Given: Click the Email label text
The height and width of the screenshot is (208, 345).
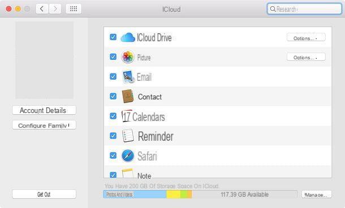Looking at the screenshot, I should 144,77.
